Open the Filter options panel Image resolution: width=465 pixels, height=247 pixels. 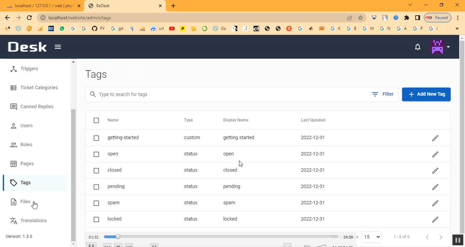click(383, 94)
